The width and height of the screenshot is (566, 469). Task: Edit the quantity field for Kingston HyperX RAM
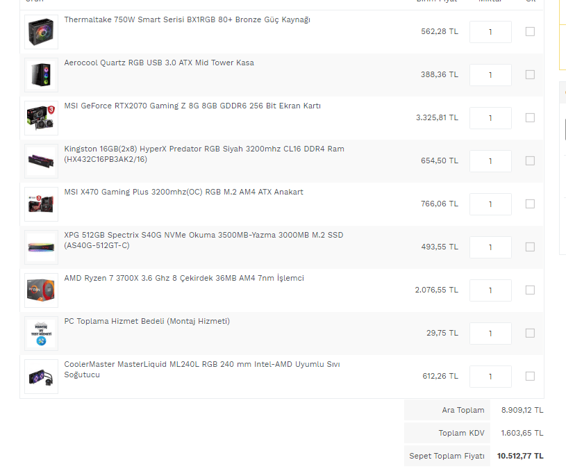click(x=490, y=161)
